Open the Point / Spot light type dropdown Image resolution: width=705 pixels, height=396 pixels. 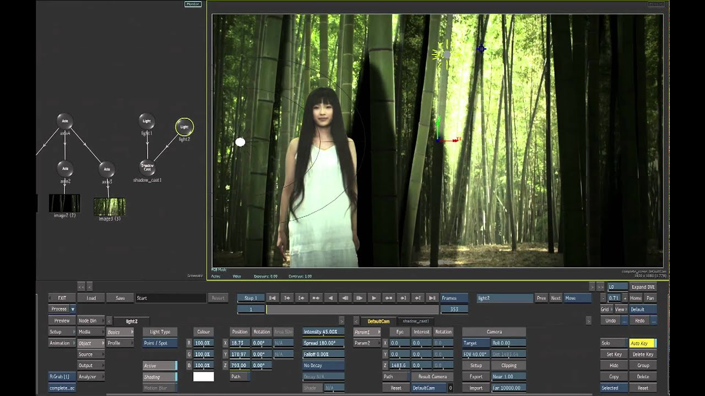click(x=160, y=343)
